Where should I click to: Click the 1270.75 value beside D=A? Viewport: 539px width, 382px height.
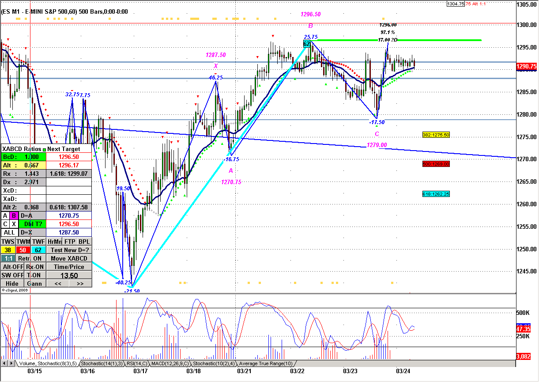tap(69, 216)
